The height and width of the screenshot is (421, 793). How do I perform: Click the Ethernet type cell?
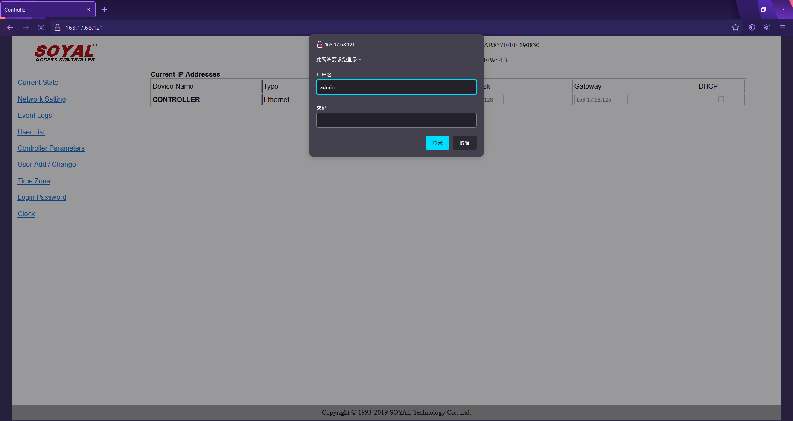(286, 99)
